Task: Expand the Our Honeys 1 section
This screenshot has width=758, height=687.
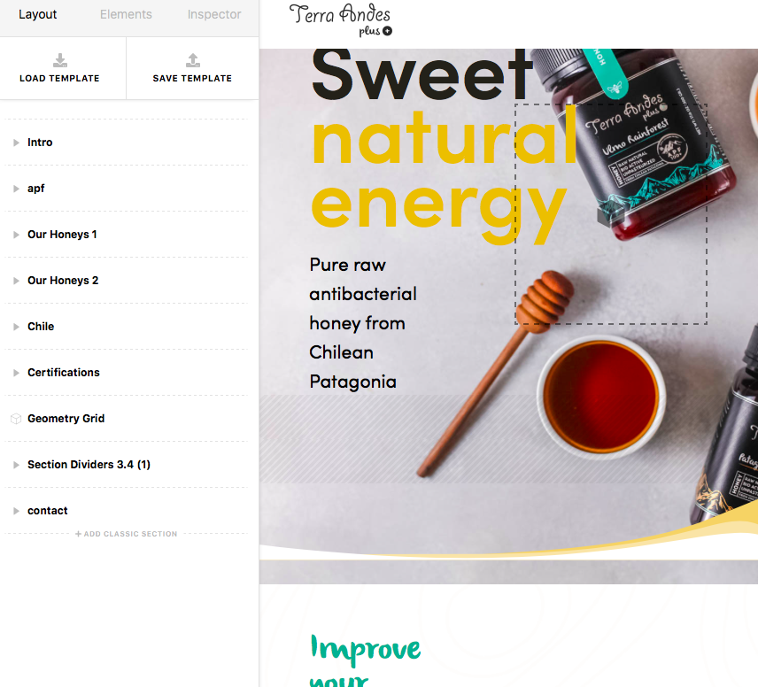Action: pos(16,235)
